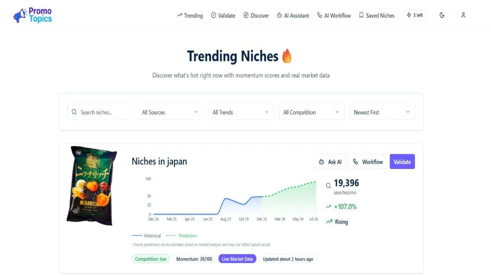
Task: Click the Ask AI bot icon on the card
Action: (322, 161)
